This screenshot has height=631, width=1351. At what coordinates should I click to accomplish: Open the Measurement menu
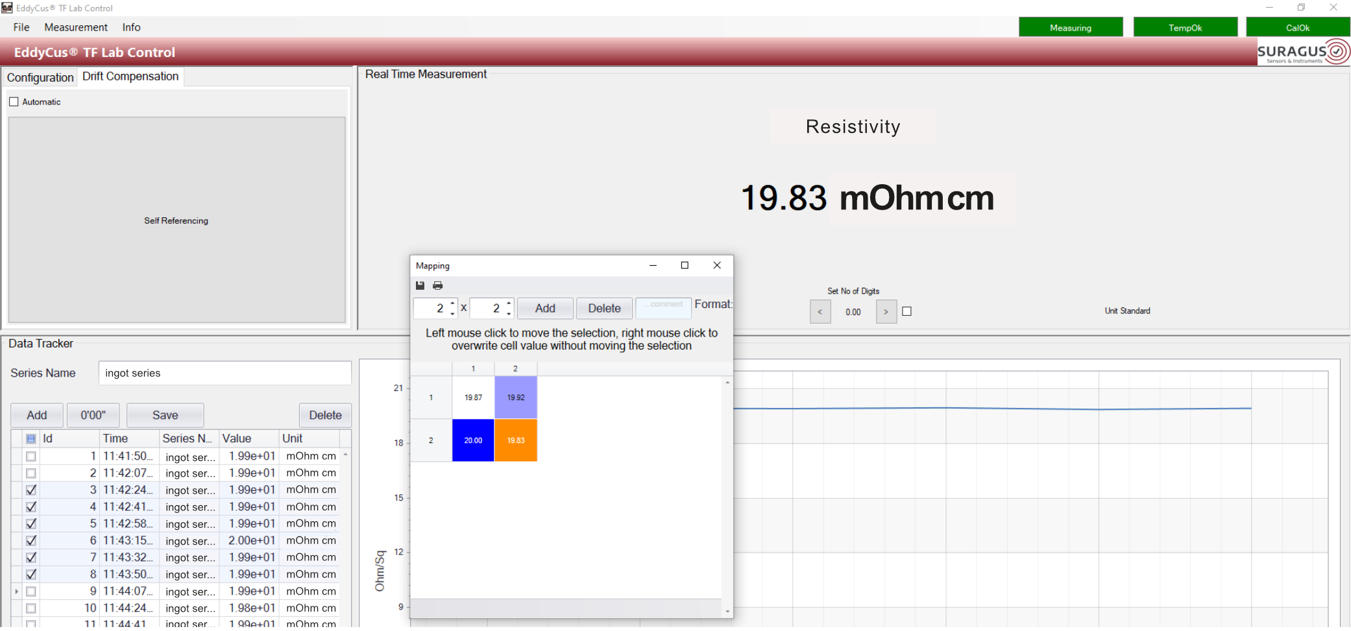click(76, 27)
